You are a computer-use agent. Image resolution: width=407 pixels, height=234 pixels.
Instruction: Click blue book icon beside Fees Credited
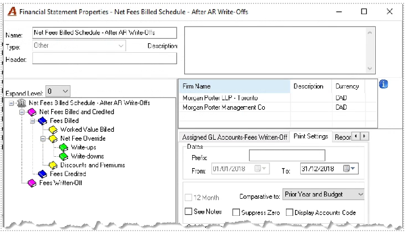[43, 174]
